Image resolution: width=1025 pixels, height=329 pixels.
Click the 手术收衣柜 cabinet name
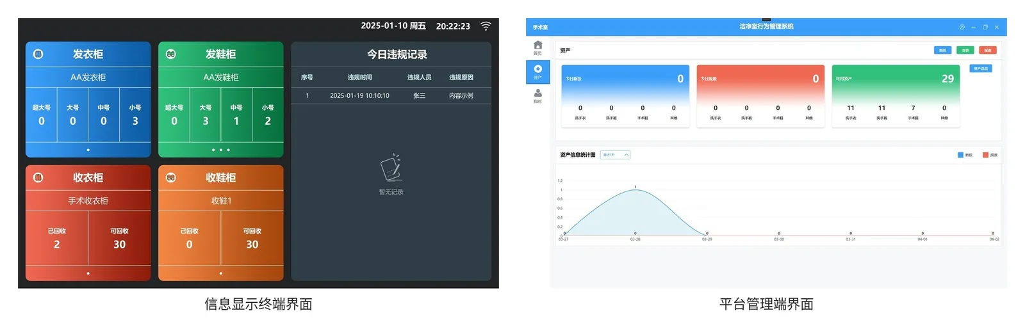88,201
